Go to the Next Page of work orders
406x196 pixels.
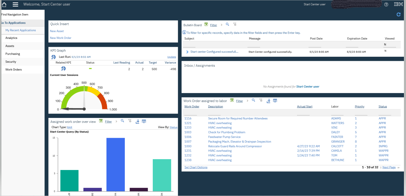pos(389,167)
